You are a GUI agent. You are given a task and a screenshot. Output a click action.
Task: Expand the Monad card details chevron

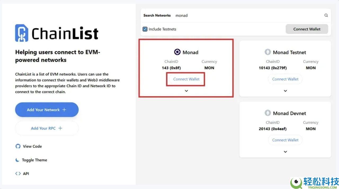(x=186, y=91)
